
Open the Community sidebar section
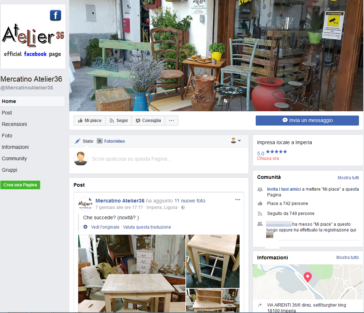coord(14,158)
